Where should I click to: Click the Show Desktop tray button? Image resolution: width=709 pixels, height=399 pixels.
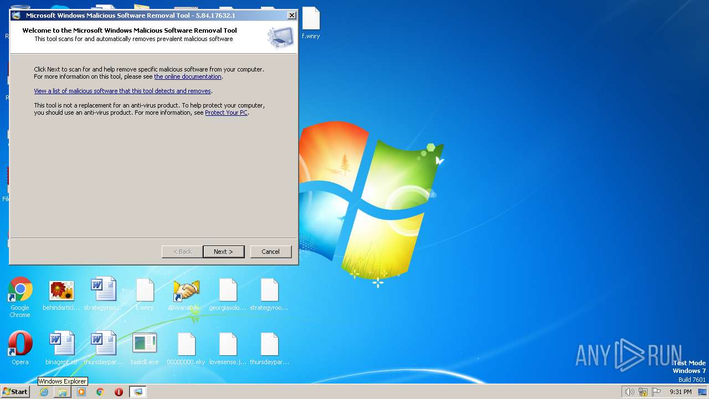(x=703, y=392)
